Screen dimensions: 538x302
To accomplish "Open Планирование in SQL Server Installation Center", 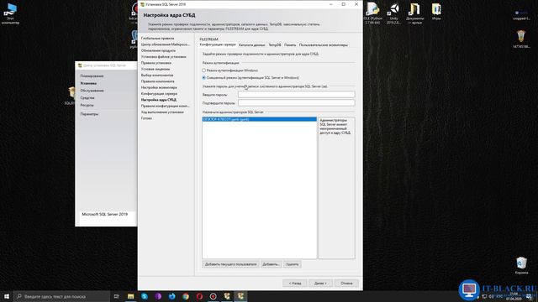I will pos(92,76).
